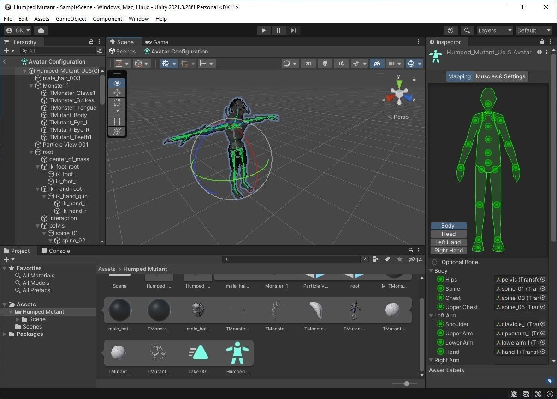Open object picker for Spine bone
Screen dimensions: 557x399
(543, 288)
